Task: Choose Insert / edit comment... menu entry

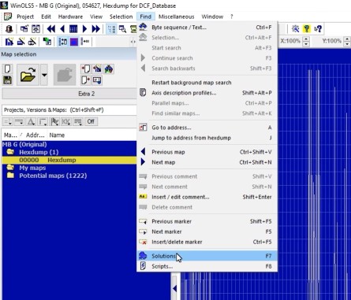Action: click(207, 197)
